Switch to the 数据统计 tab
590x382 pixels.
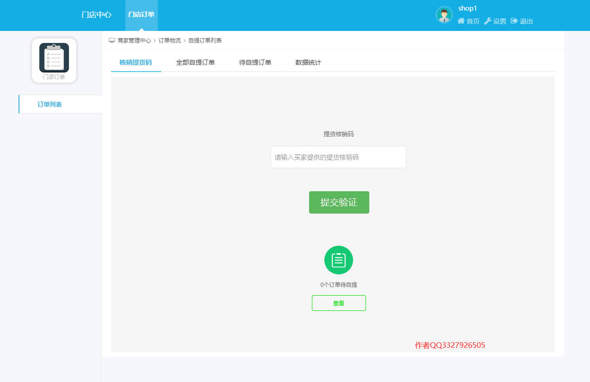(308, 62)
